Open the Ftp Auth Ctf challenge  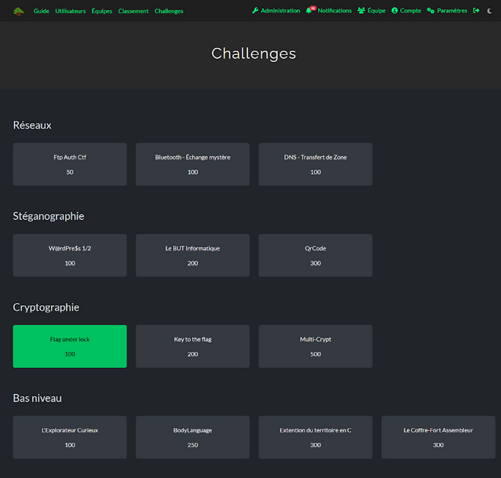pyautogui.click(x=70, y=164)
